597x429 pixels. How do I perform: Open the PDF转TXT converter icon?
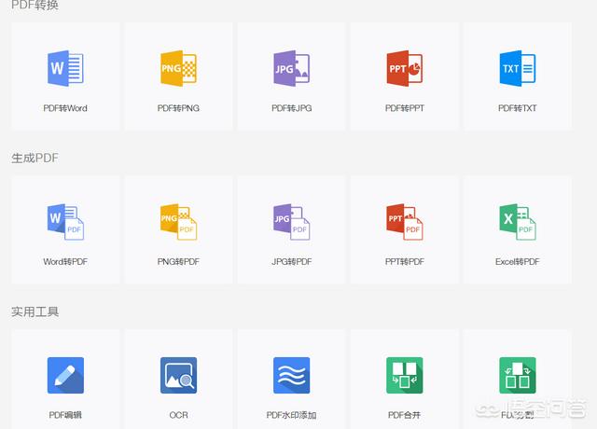click(518, 68)
